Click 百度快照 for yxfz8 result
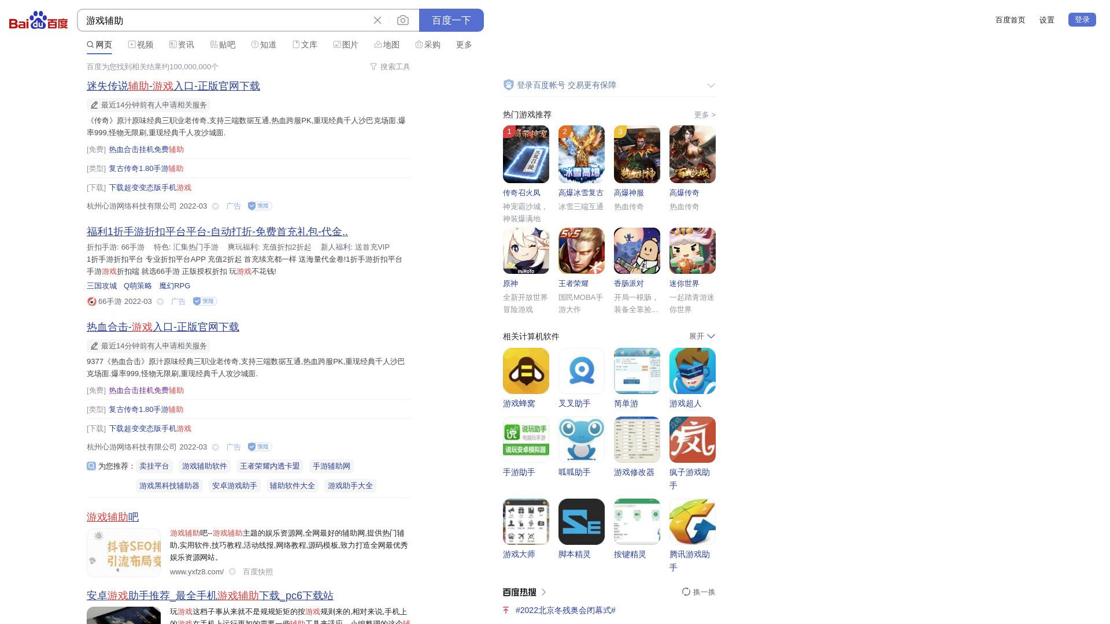Viewport: 1110px width, 624px height. coord(258,572)
